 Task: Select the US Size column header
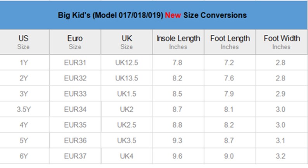tap(24, 42)
